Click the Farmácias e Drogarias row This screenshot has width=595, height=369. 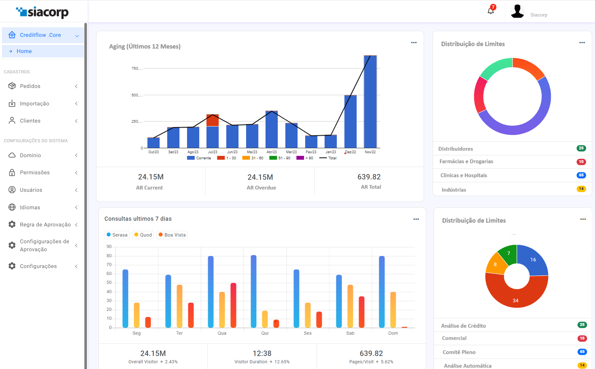pyautogui.click(x=512, y=162)
